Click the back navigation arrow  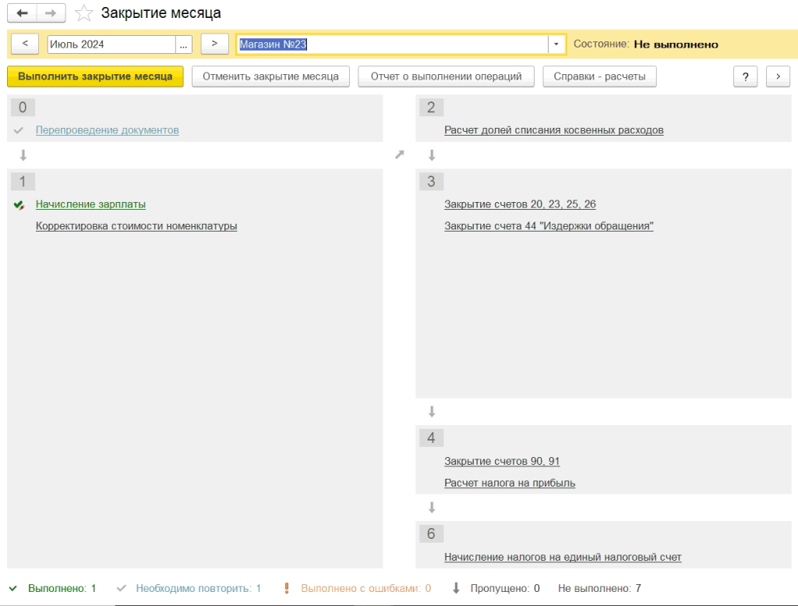point(22,13)
